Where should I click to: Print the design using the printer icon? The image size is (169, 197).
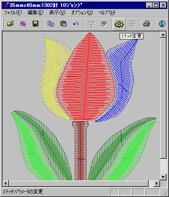[147, 24]
